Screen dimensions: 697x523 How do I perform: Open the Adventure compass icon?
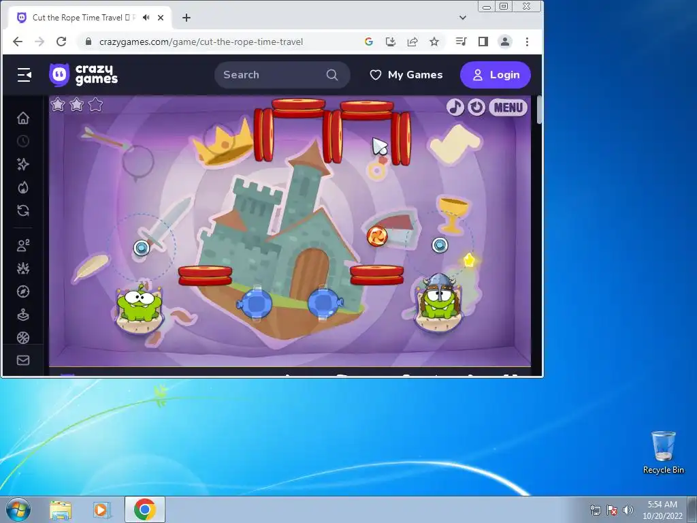(23, 291)
